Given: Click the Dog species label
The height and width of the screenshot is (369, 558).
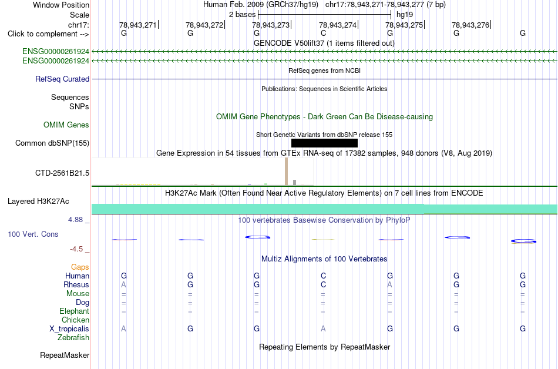Looking at the screenshot, I should 82,303.
